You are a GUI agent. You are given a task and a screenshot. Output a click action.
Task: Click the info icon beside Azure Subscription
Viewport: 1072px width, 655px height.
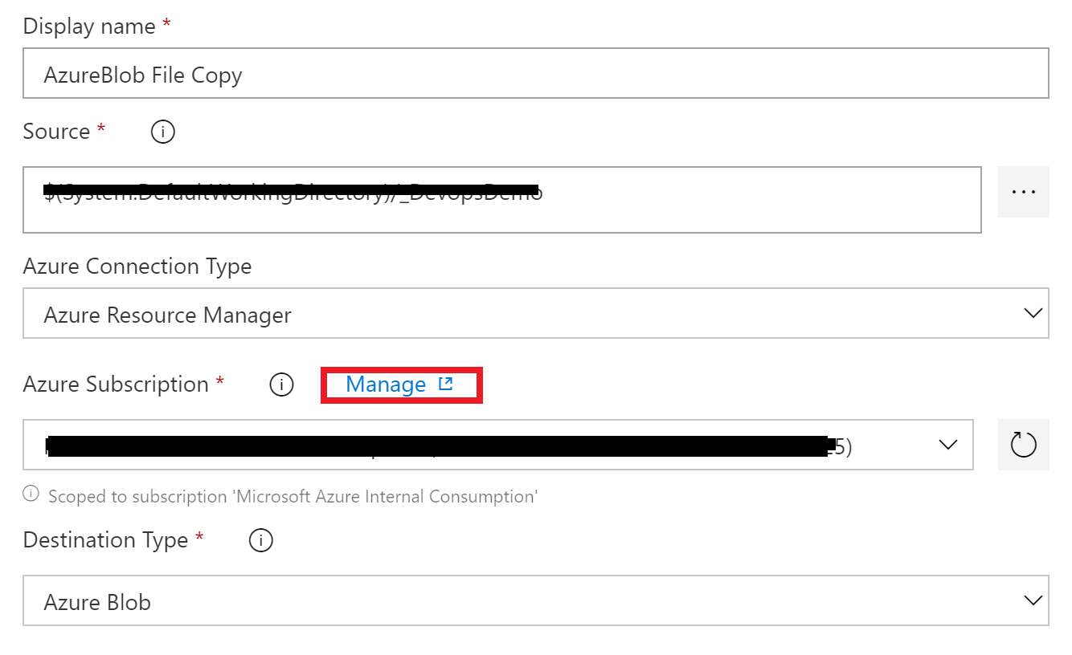tap(281, 385)
